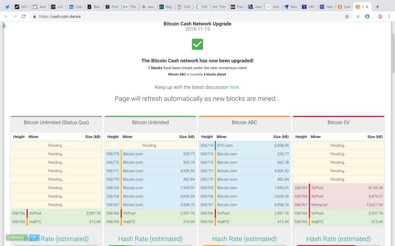Switch to the pinned Twitter tab
395x246 pixels.
click(7, 7)
